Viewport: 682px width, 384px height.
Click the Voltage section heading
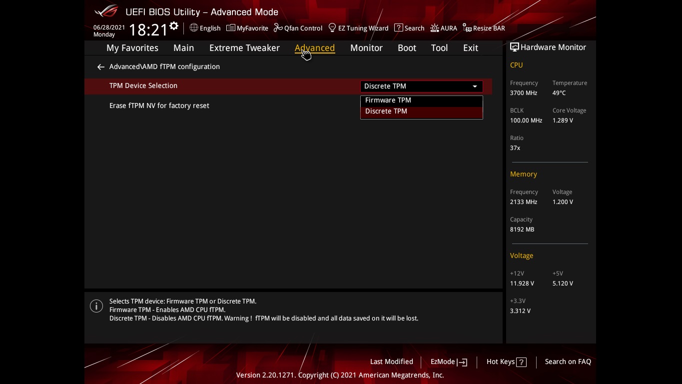(x=522, y=255)
